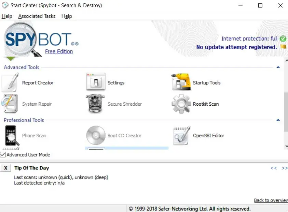
Task: Click the Spybot title bar app icon
Action: 5,5
